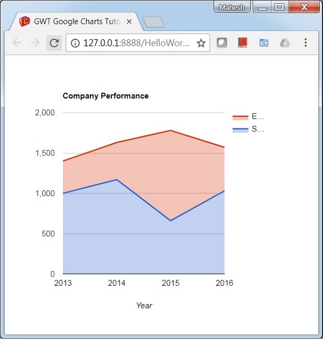This screenshot has width=323, height=345.
Task: Bookmark this page with the star icon
Action: [201, 43]
